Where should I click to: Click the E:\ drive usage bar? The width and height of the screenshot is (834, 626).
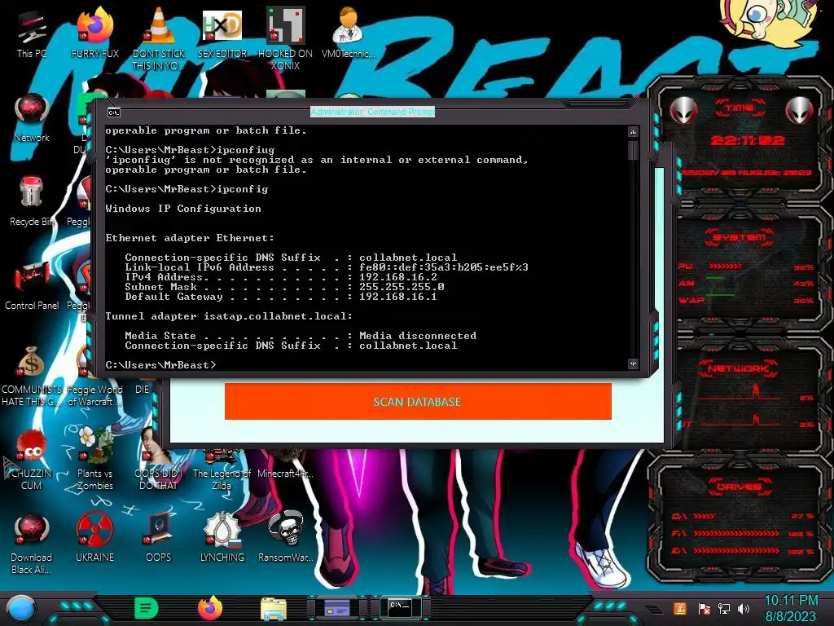pos(736,551)
